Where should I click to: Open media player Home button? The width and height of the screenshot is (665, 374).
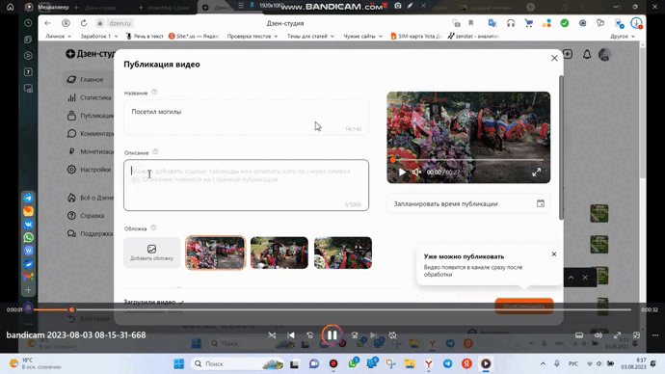pyautogui.click(x=11, y=7)
